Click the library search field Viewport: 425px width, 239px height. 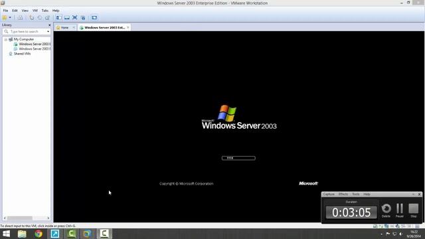[x=27, y=31]
